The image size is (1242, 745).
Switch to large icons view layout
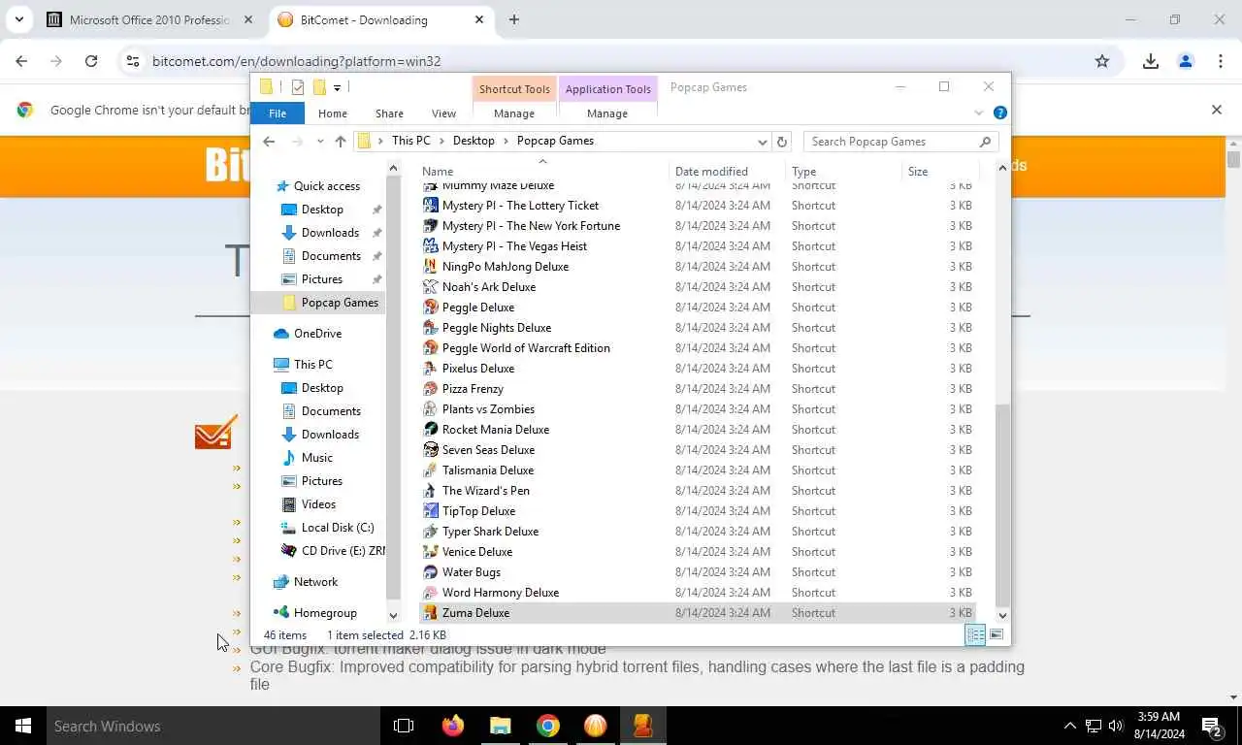click(997, 635)
